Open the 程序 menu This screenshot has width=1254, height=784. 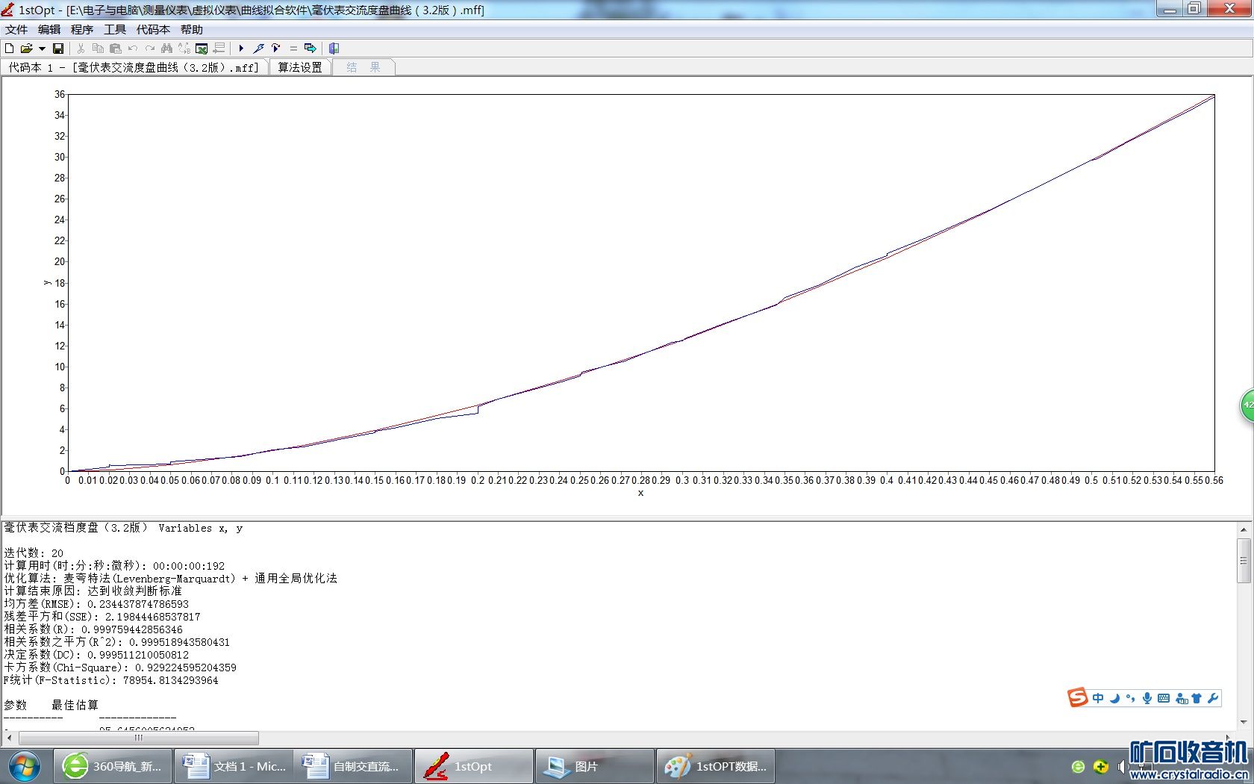[x=82, y=30]
